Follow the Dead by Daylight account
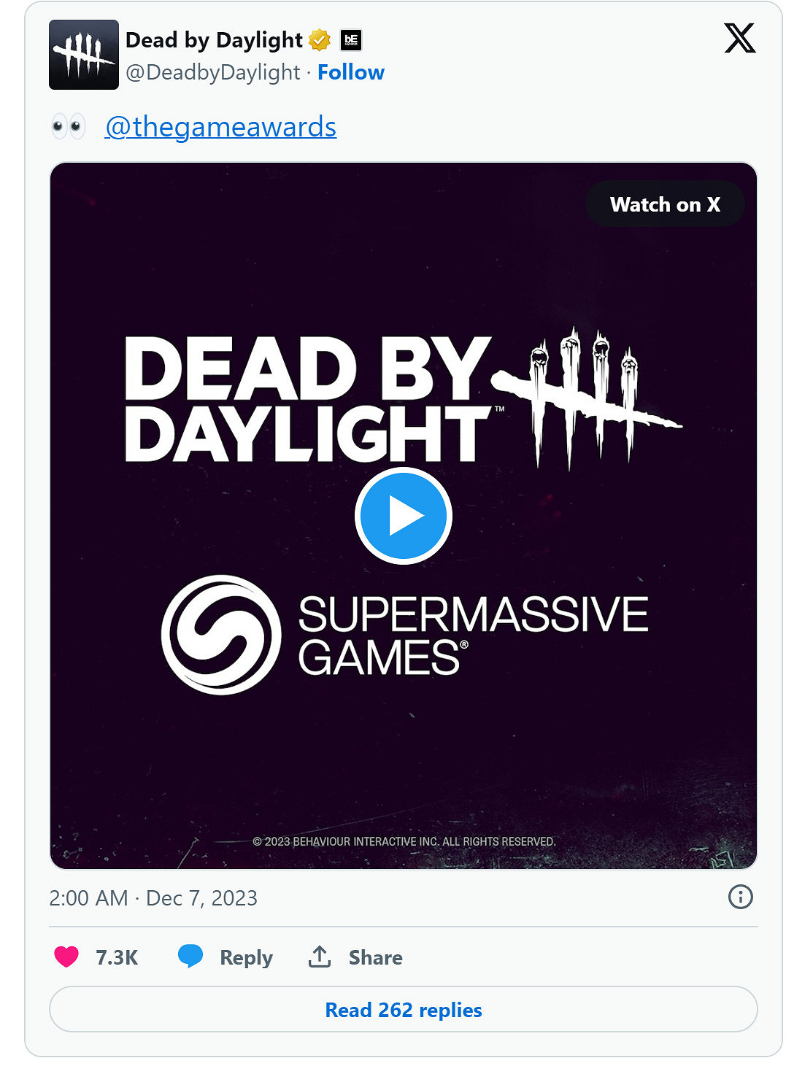Screen dimensions: 786x1066 click(350, 72)
